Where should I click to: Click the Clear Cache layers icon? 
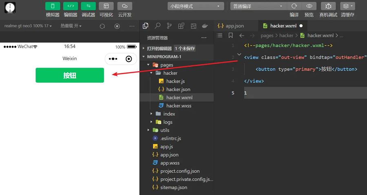pyautogui.click(x=347, y=6)
